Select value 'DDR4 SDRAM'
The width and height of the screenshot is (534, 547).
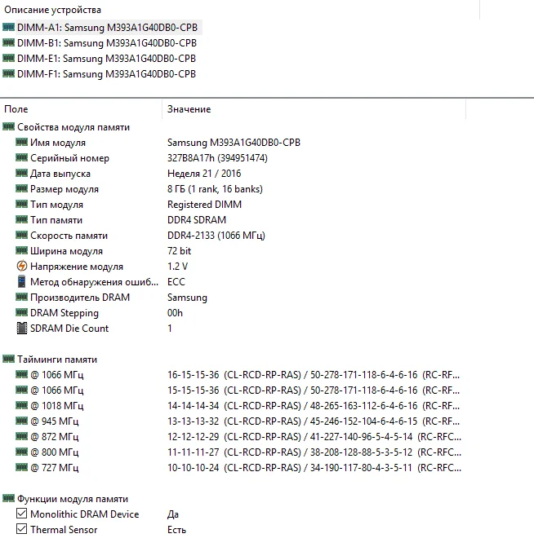[197, 220]
